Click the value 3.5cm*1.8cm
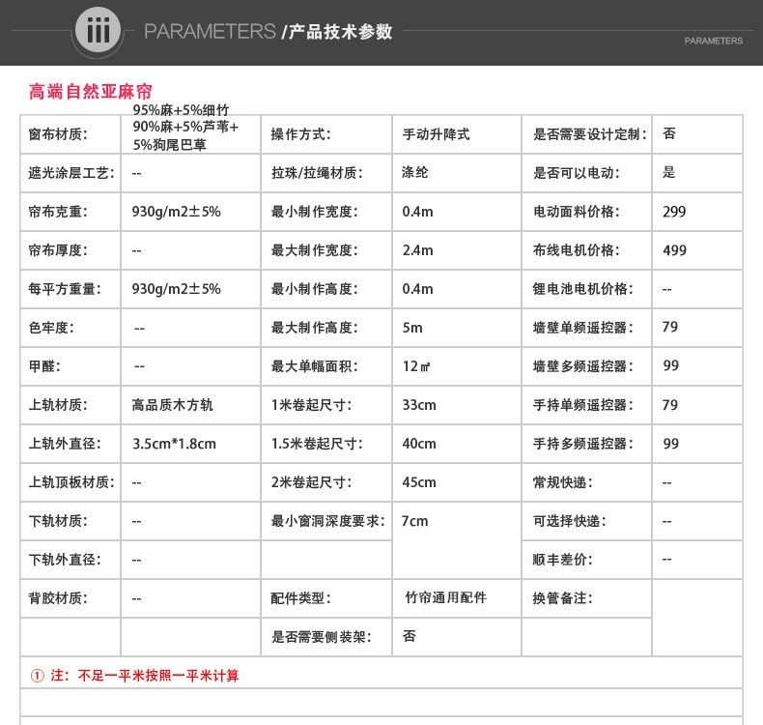Screen dimensions: 763x725 point(174,444)
